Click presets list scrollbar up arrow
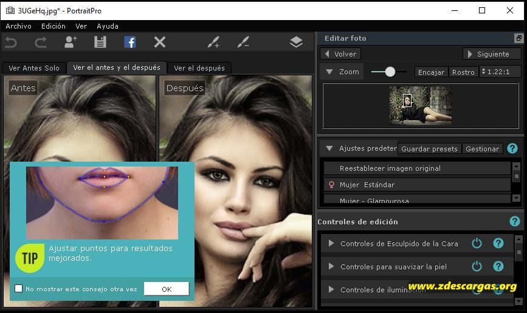Viewport: 527px width, 313px height. tap(516, 166)
